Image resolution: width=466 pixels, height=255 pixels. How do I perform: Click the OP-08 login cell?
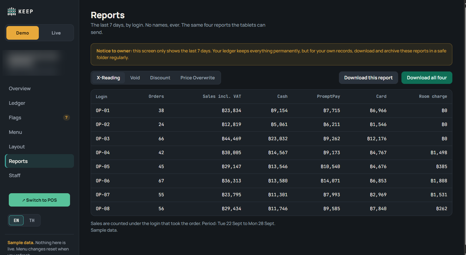(103, 209)
